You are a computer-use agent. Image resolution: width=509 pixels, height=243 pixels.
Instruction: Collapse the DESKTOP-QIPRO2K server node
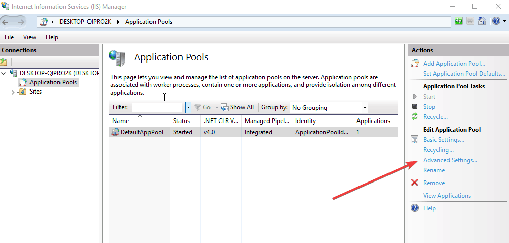pos(4,73)
